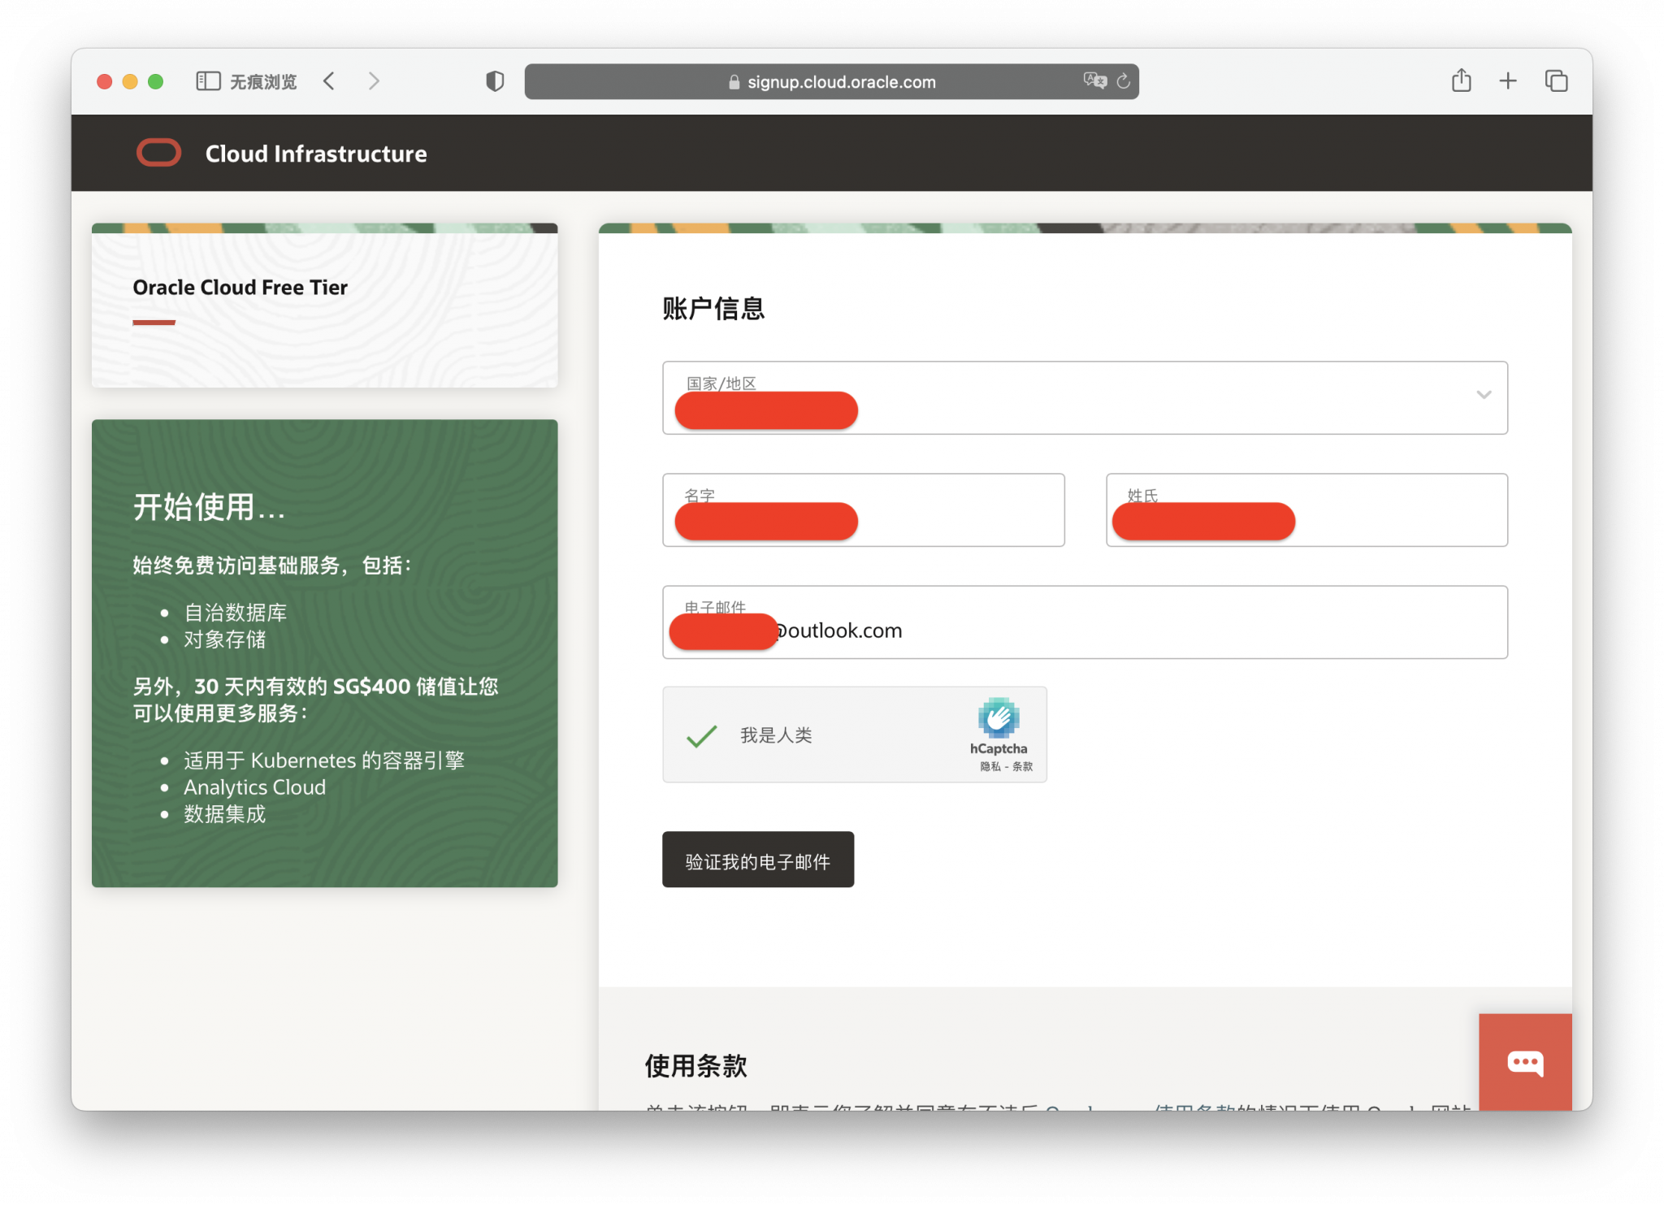The height and width of the screenshot is (1205, 1664).
Task: Click the Oracle Cloud Free Tier heading
Action: click(x=240, y=288)
